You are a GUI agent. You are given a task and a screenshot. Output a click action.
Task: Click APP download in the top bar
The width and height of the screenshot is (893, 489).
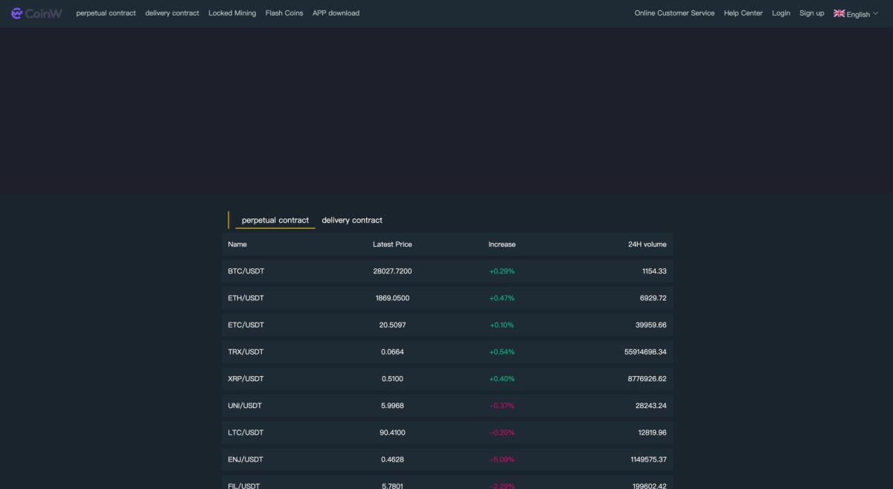pyautogui.click(x=336, y=13)
